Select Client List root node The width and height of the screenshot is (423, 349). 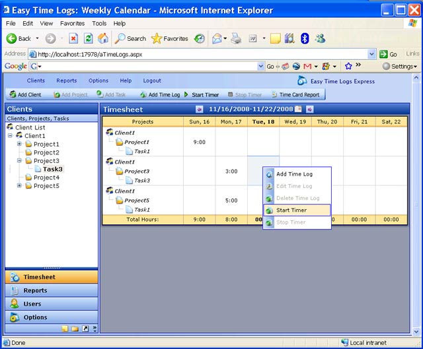[x=30, y=127]
